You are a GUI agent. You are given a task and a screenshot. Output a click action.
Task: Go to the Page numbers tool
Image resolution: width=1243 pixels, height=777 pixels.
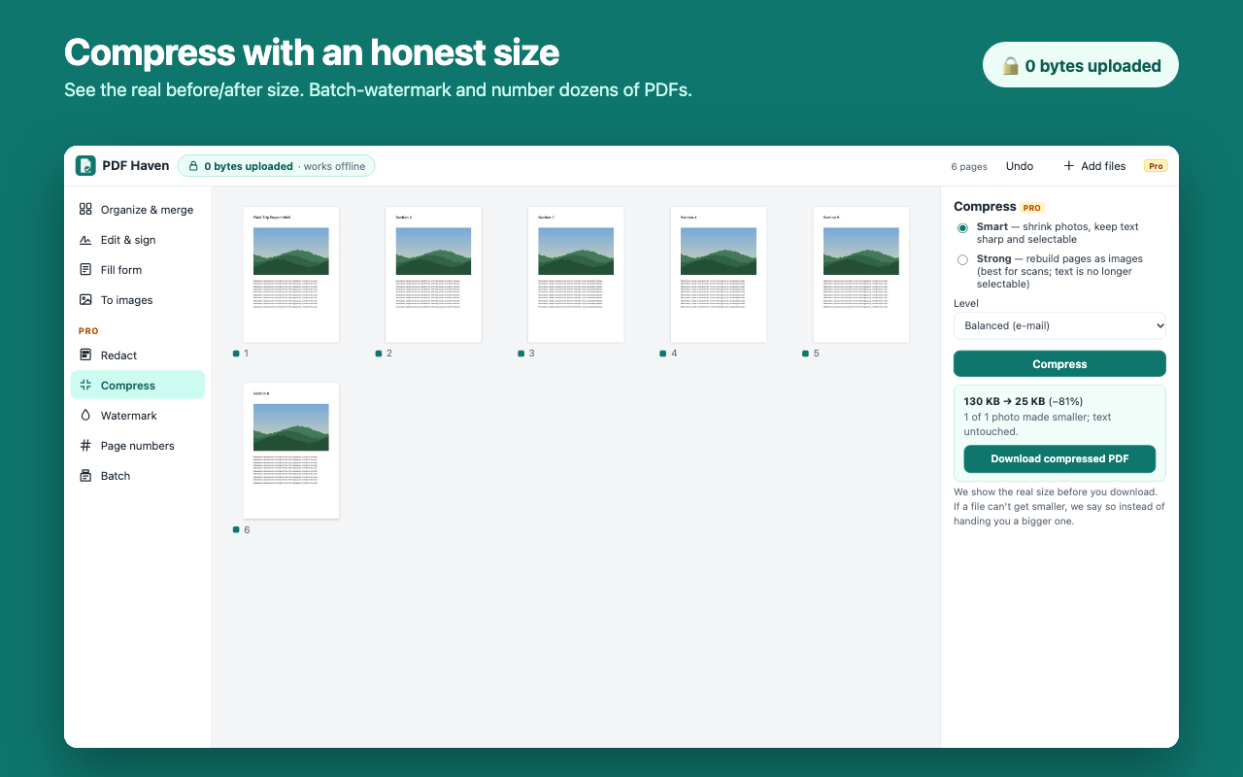tap(138, 446)
